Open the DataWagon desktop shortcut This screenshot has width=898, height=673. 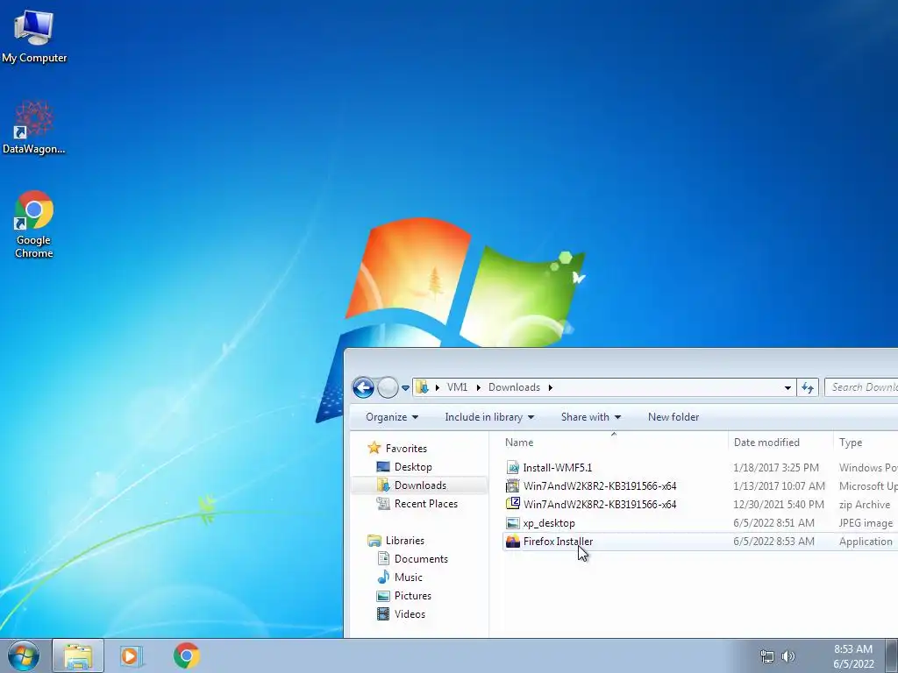34,128
